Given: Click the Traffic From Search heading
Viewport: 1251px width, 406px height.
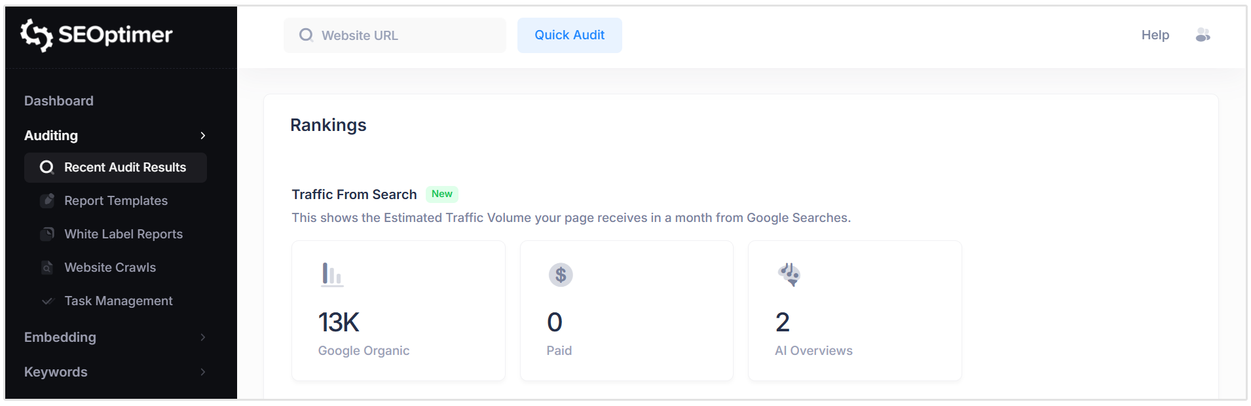Looking at the screenshot, I should tap(354, 194).
